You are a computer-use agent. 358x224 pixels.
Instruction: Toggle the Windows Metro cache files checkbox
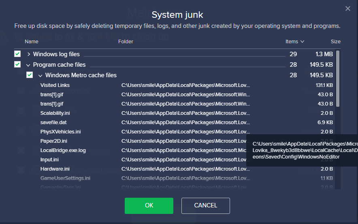tap(30, 75)
